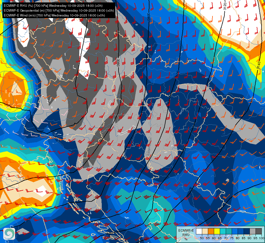Select the light gray 90-95% legend swatch
This screenshot has width=265, height=243.
pos(253,231)
